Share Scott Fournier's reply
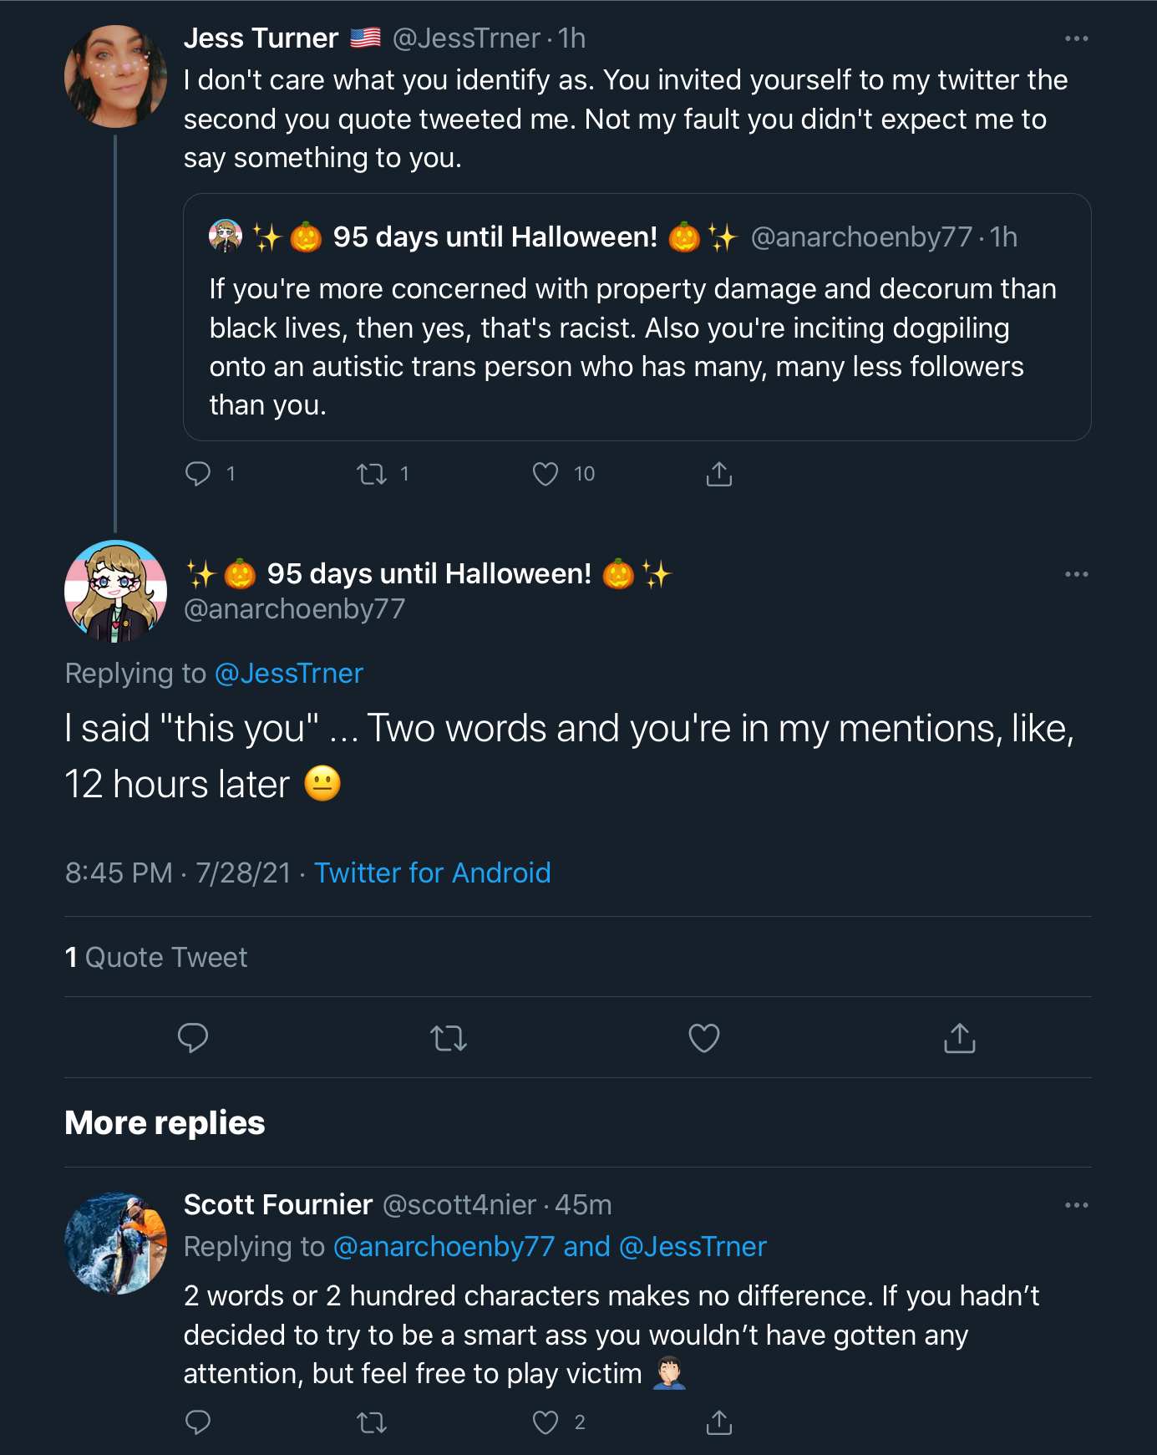Viewport: 1157px width, 1455px height. (x=718, y=1422)
